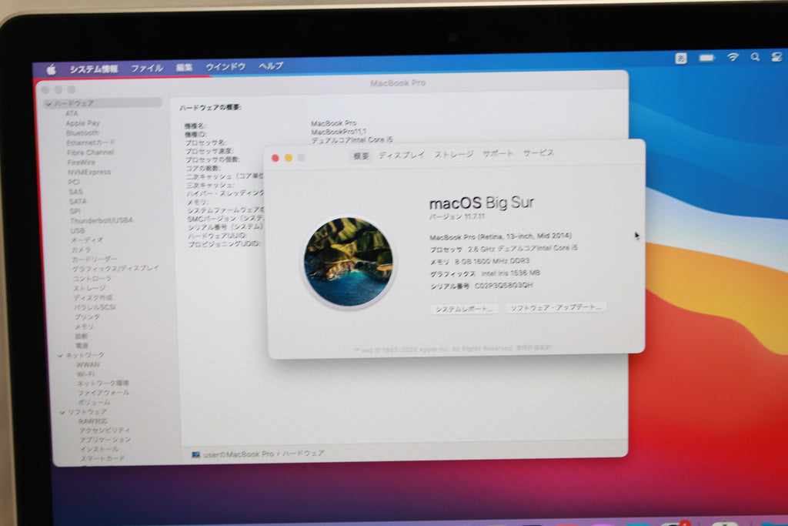Switch to the ストレージ tab

(x=454, y=154)
